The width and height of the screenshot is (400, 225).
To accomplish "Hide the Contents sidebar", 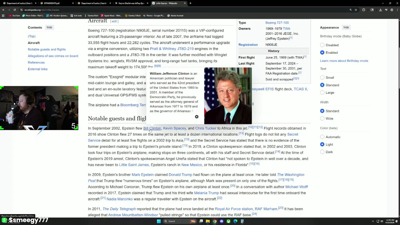I will (49, 27).
